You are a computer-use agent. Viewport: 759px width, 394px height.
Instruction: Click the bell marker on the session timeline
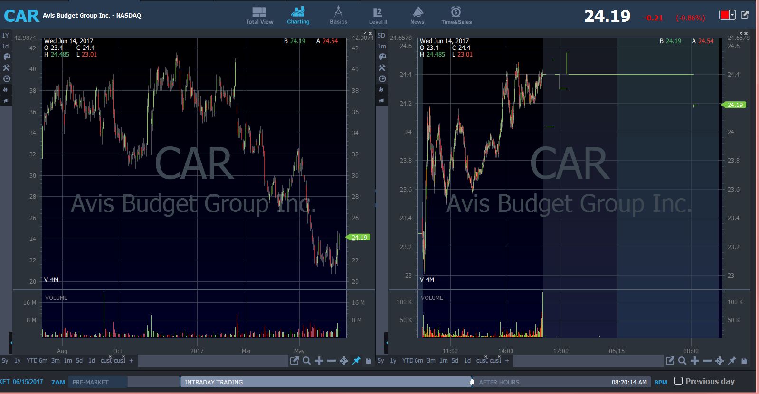[472, 382]
